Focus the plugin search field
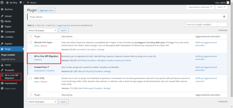The width and height of the screenshot is (233, 108). tap(206, 24)
